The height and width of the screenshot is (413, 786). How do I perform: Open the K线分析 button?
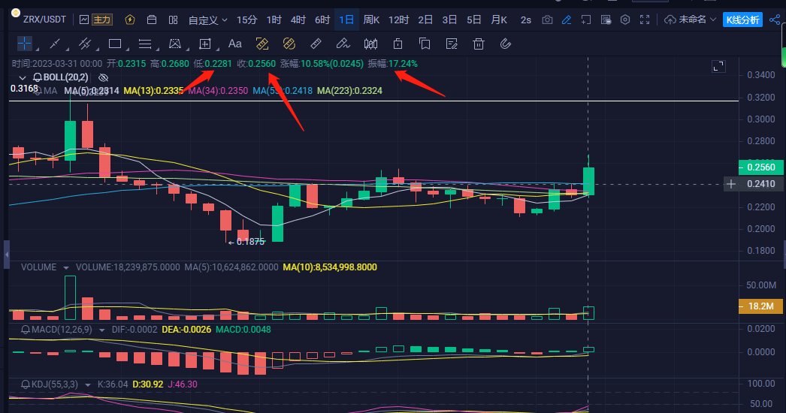(x=742, y=20)
